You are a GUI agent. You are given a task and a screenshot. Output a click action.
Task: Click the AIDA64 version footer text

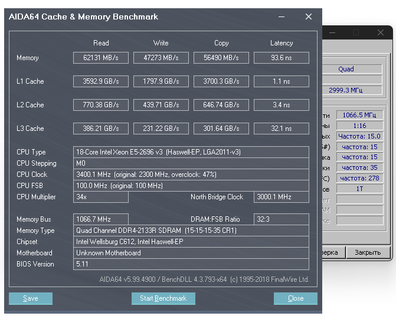(204, 279)
